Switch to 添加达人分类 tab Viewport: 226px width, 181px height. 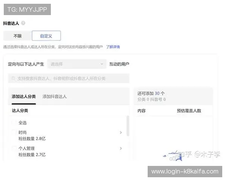[24, 97]
